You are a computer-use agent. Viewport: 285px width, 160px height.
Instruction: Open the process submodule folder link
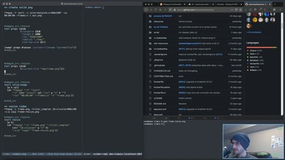[x=163, y=16]
